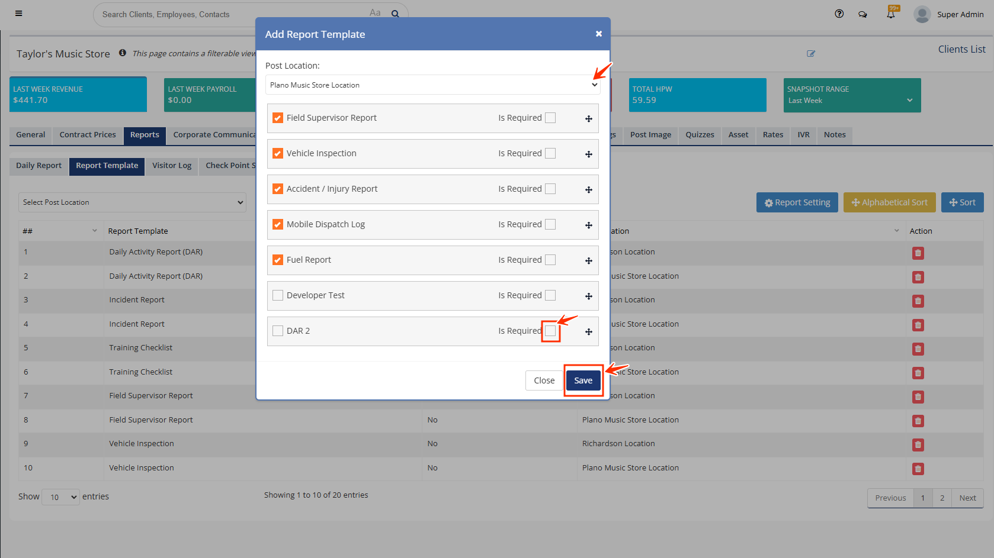Switch to the Post Image tab
Screen dimensions: 994x558
tap(650, 135)
